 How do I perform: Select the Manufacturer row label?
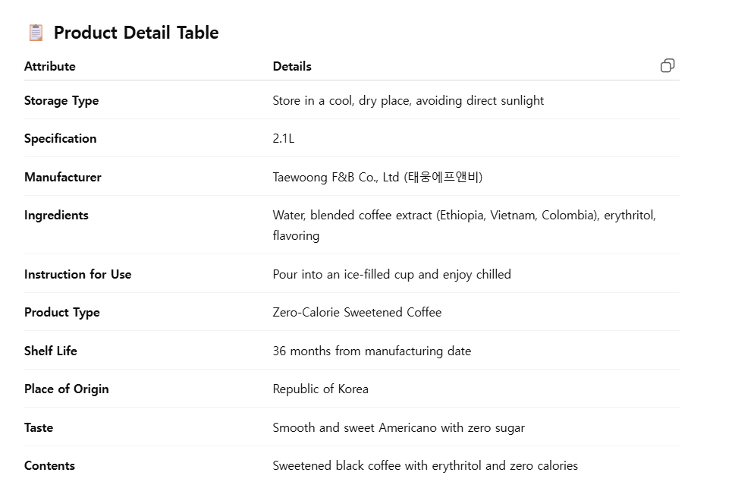pyautogui.click(x=63, y=177)
